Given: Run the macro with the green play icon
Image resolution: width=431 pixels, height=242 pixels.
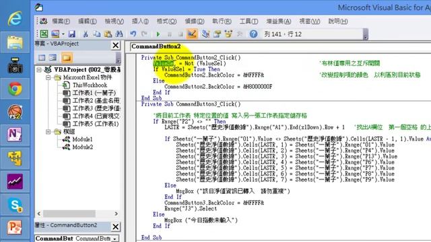Looking at the screenshot, I should [158, 34].
